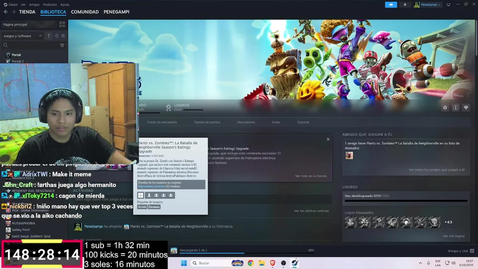The height and width of the screenshot is (269, 478).
Task: Open the PeneGampi activity user link
Action: click(x=93, y=226)
